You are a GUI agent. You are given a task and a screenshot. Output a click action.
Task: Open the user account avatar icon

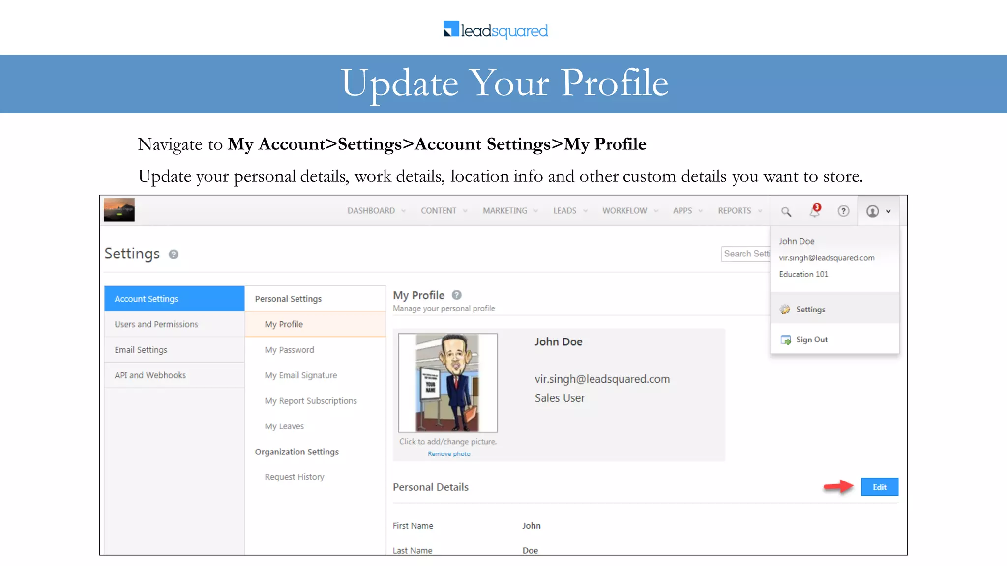click(872, 211)
